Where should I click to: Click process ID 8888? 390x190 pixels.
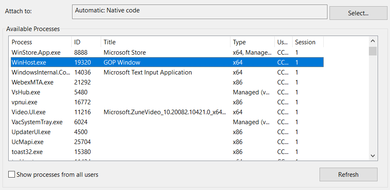pos(81,53)
